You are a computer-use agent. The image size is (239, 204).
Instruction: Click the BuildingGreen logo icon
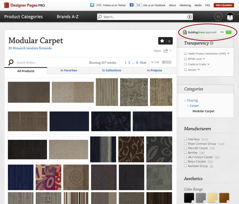coord(185,32)
